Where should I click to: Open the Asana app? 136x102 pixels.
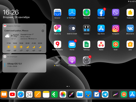click(x=101, y=44)
